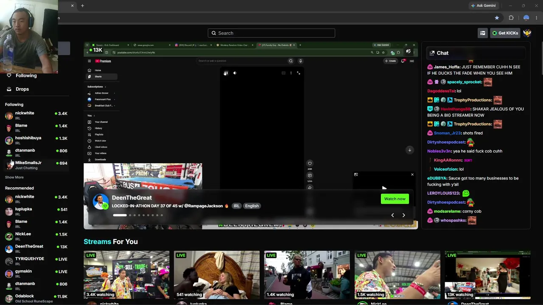
Task: Click the Get KICKs button
Action: (x=504, y=33)
